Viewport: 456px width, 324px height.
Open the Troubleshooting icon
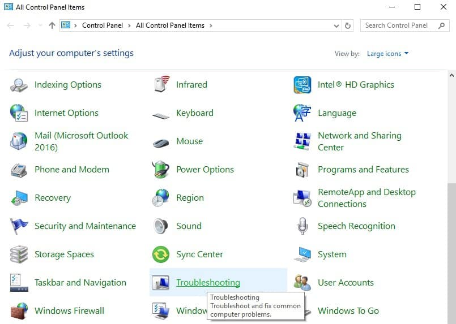(x=160, y=283)
